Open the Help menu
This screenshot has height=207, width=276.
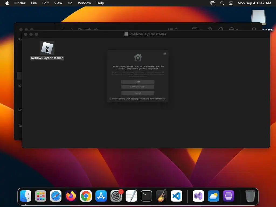100,3
